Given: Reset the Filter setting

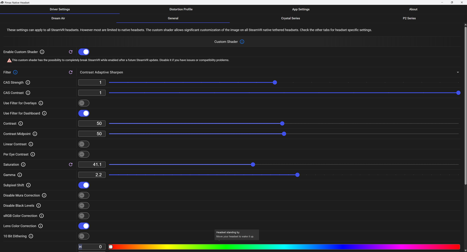Looking at the screenshot, I should 71,72.
